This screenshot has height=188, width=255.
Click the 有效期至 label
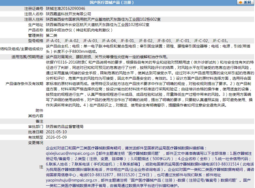tap(36, 137)
